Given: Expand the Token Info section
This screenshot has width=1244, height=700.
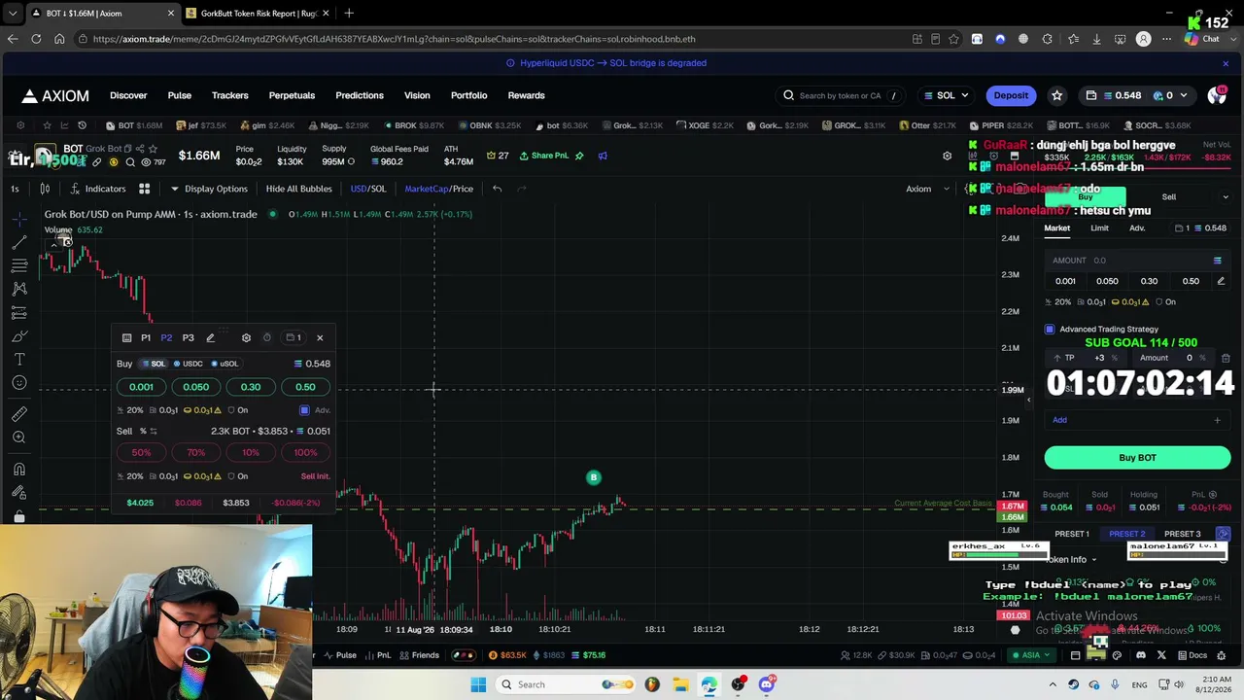Looking at the screenshot, I should pyautogui.click(x=1070, y=560).
